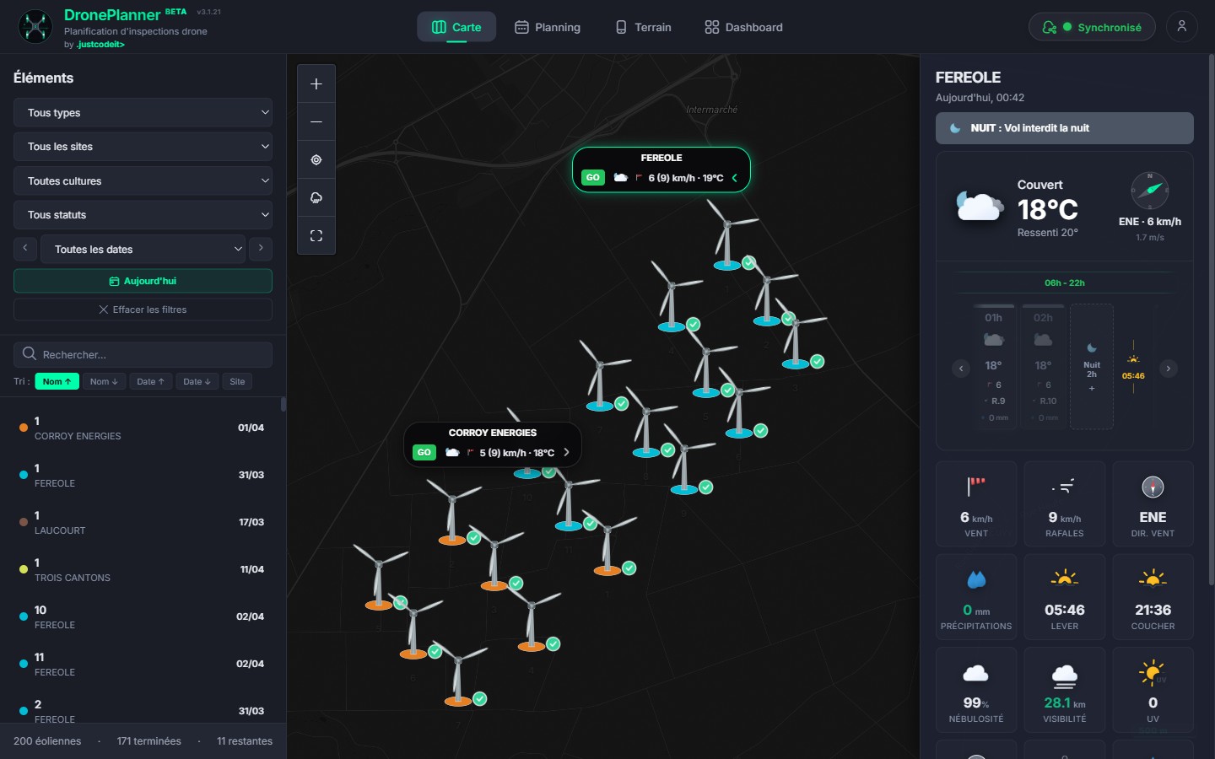The width and height of the screenshot is (1215, 759).
Task: Sort the list by Site
Action: [237, 381]
